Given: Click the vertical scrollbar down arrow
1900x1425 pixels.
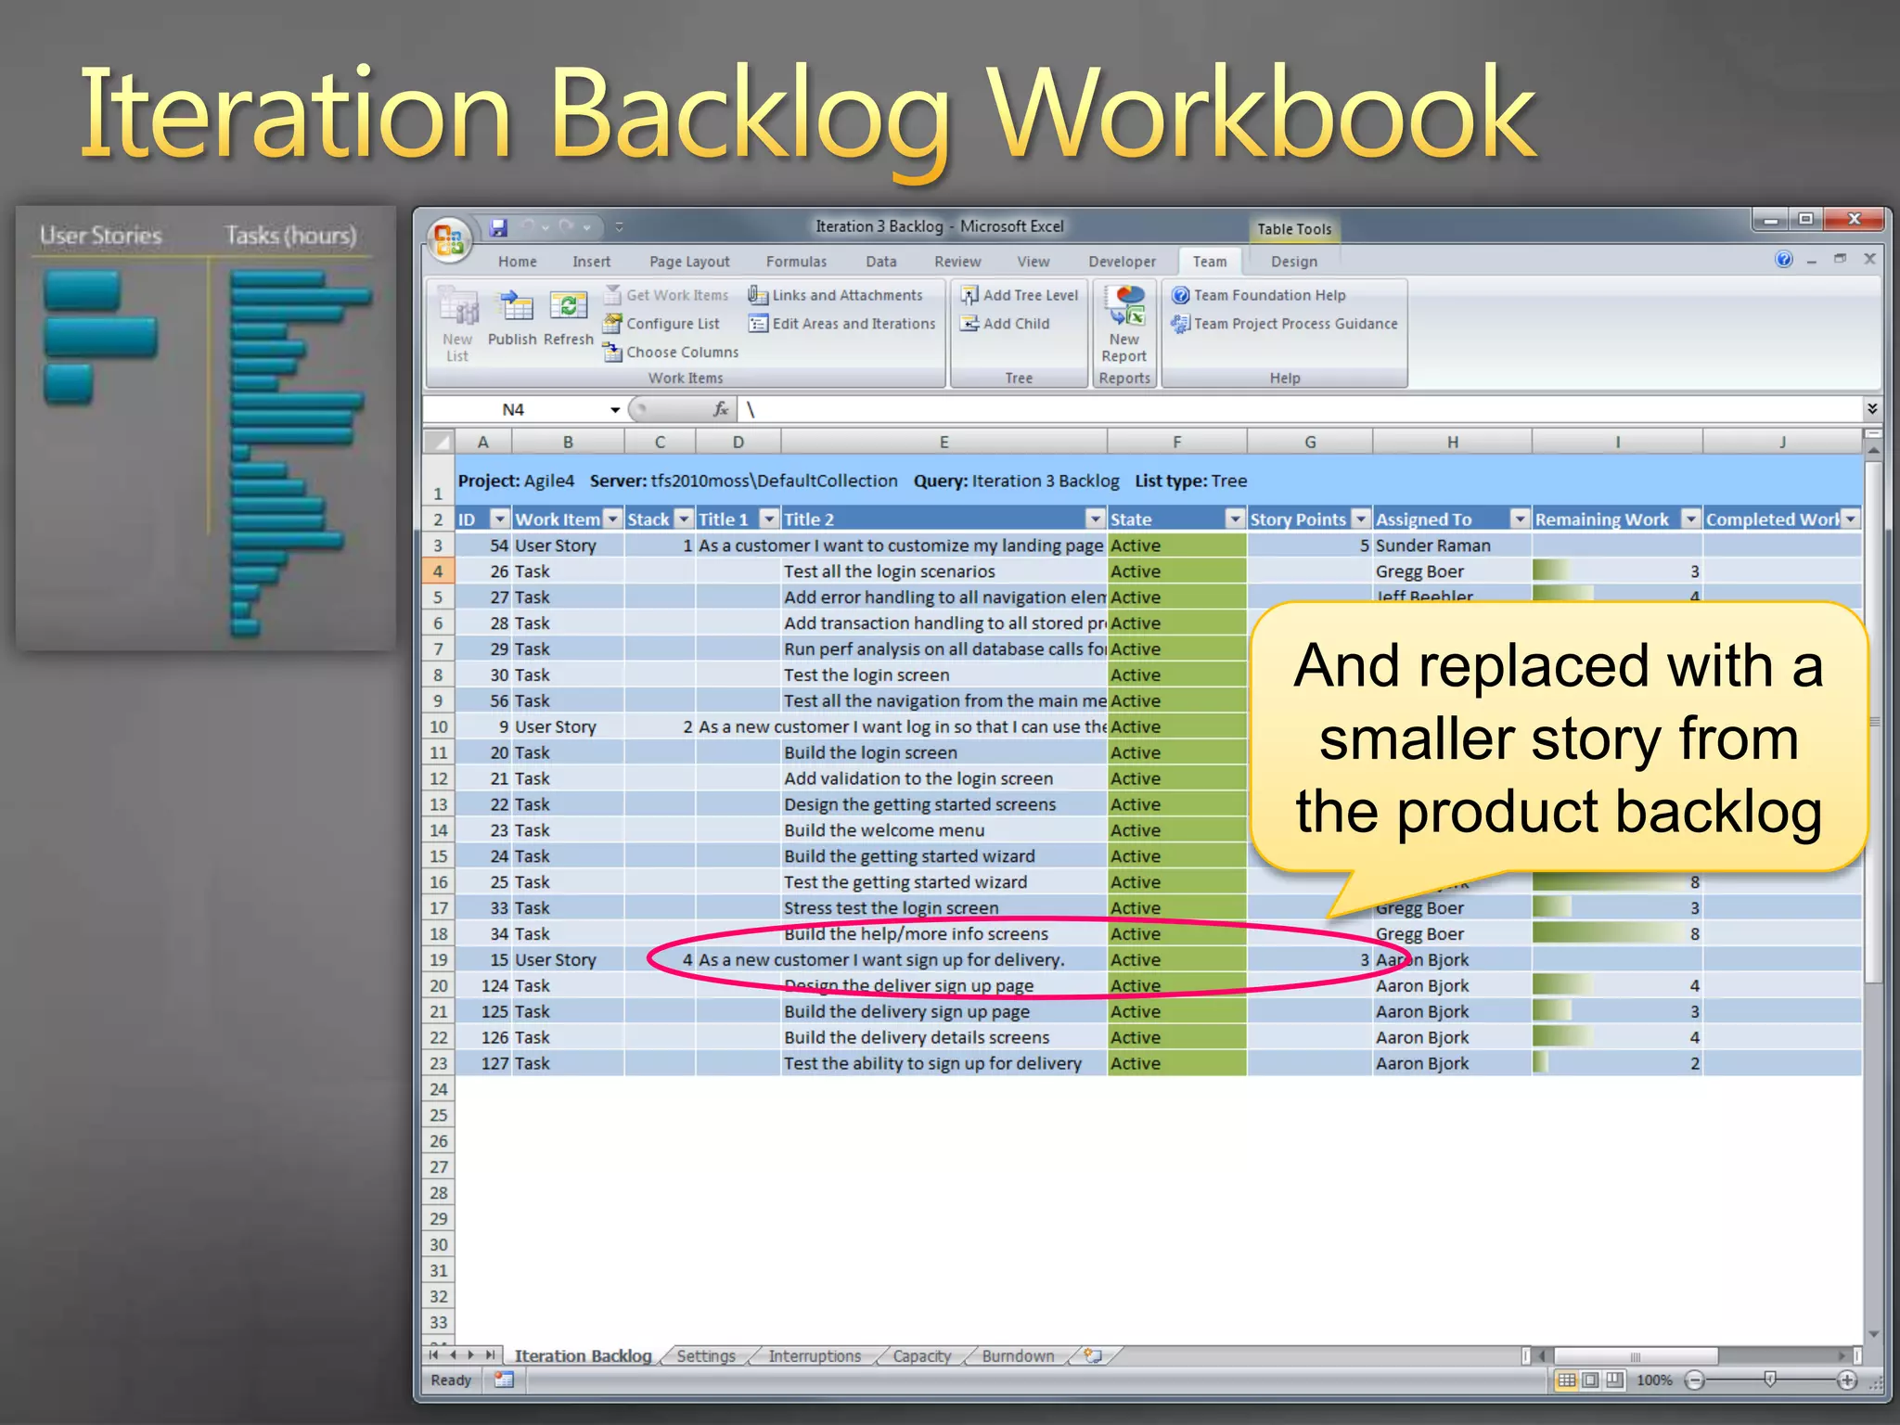Looking at the screenshot, I should click(1873, 1334).
